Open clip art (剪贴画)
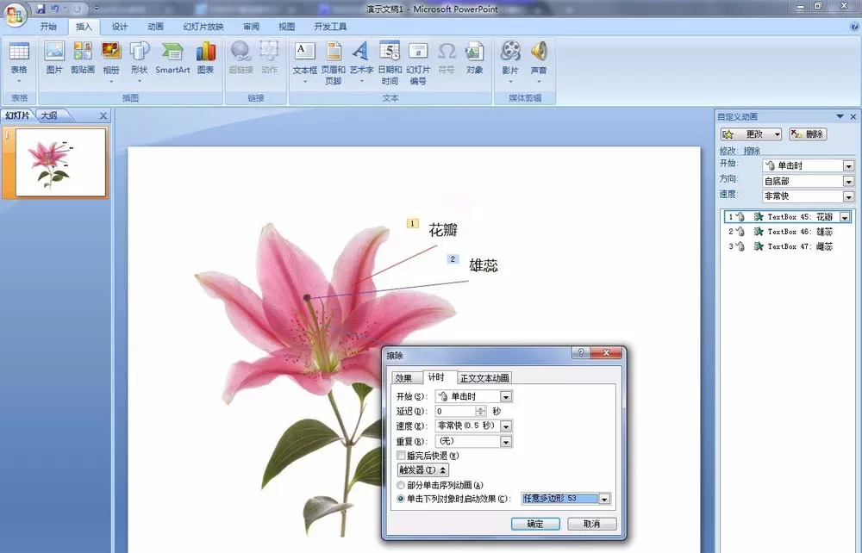862x553 pixels. (83, 59)
